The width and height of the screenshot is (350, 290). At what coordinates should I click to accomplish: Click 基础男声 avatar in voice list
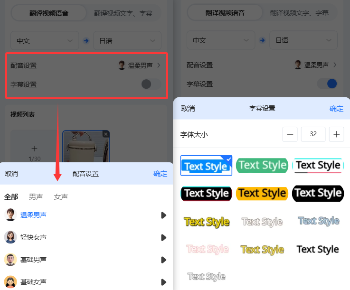10,260
